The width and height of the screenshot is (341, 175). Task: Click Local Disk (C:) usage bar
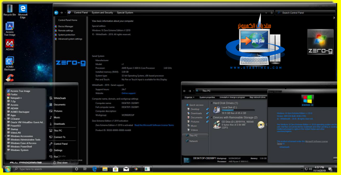(x=238, y=110)
